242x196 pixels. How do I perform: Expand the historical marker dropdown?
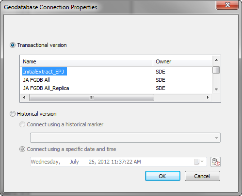tap(216, 138)
